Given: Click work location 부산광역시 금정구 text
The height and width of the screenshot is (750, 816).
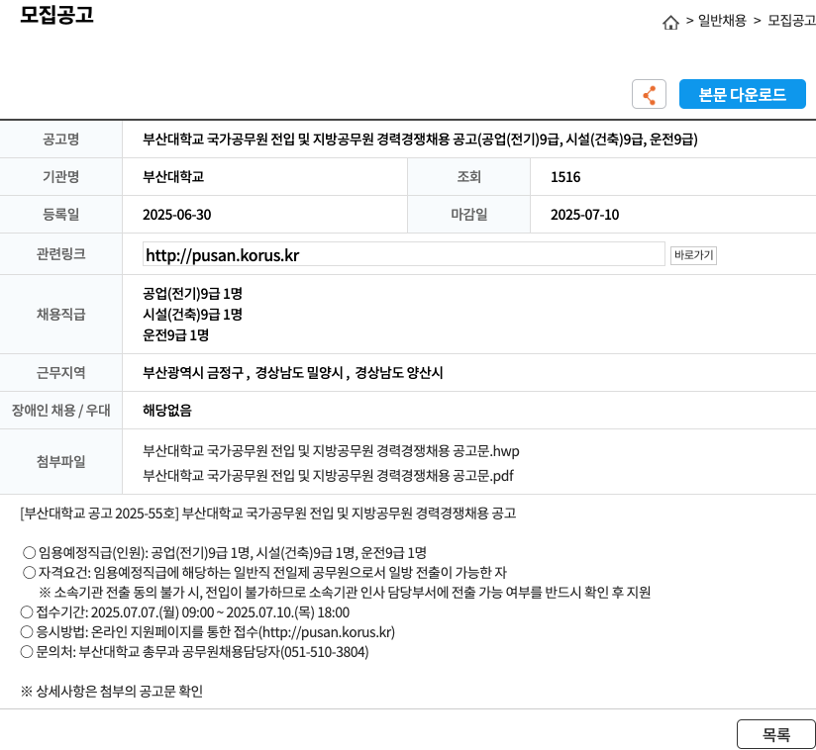Looking at the screenshot, I should tap(193, 373).
